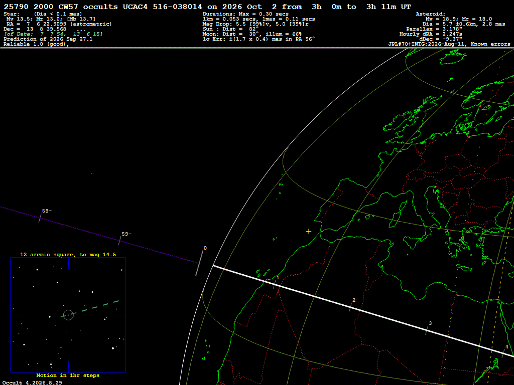Click the 'Reliable 1.0 (good)' text
This screenshot has width=514, height=385.
point(36,44)
